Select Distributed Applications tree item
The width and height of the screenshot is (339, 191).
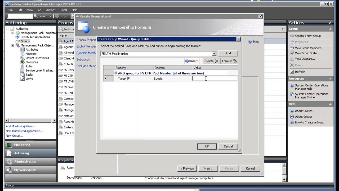35,37
